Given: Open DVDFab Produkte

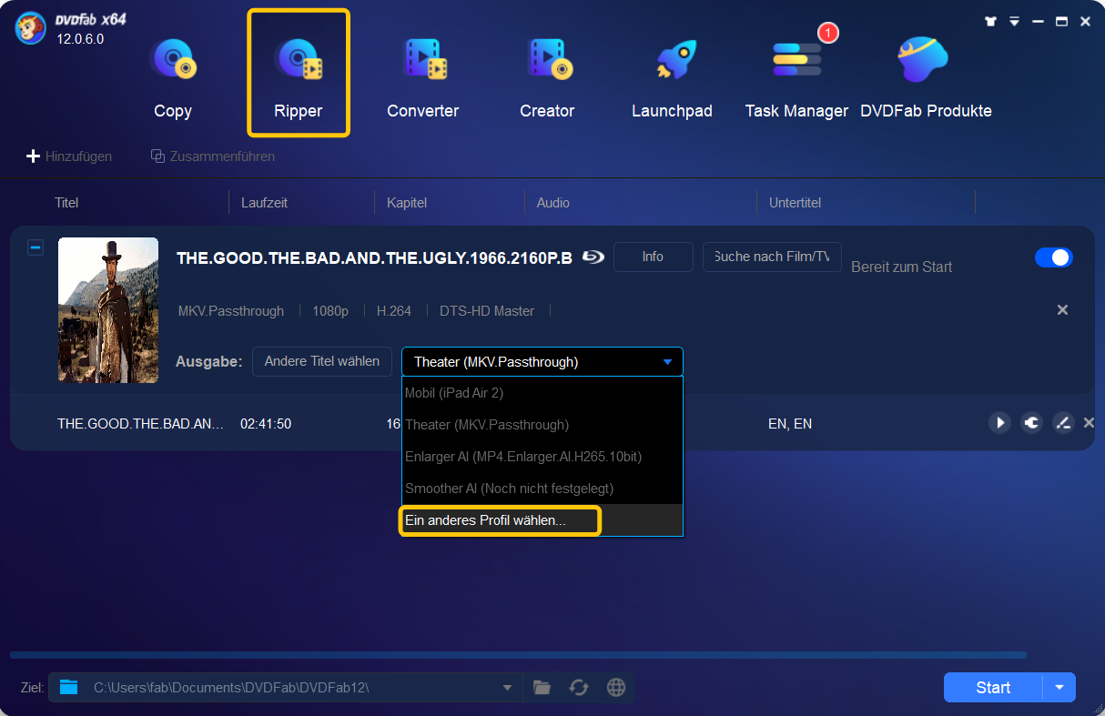Looking at the screenshot, I should tap(926, 77).
